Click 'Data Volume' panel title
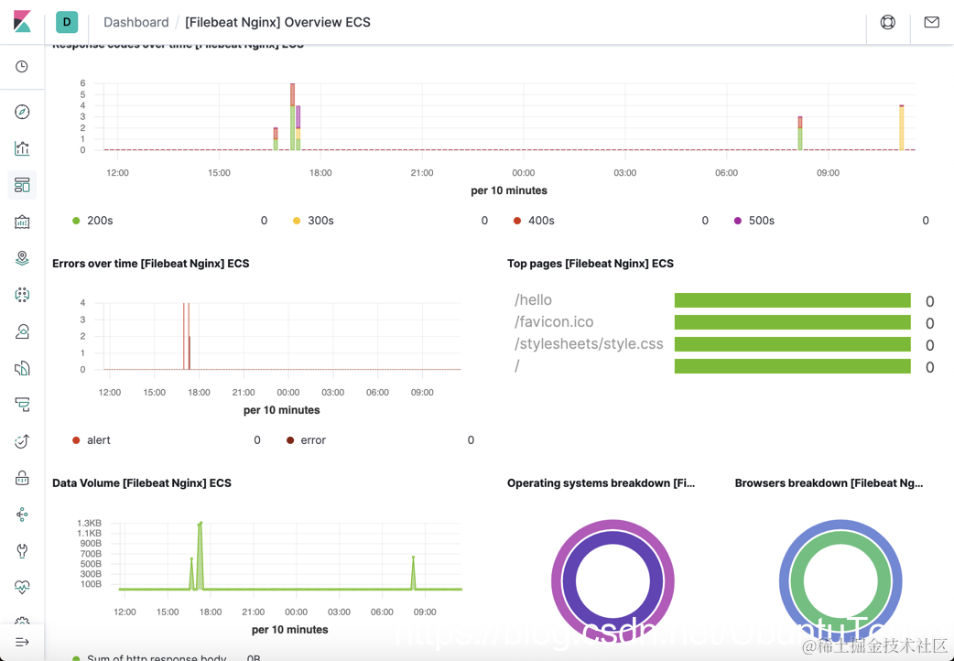Viewport: 954px width, 661px height. click(x=142, y=483)
